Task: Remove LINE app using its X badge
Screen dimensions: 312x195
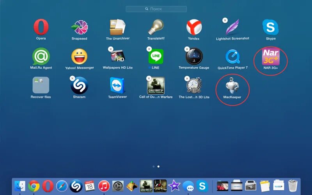Action: pos(149,49)
